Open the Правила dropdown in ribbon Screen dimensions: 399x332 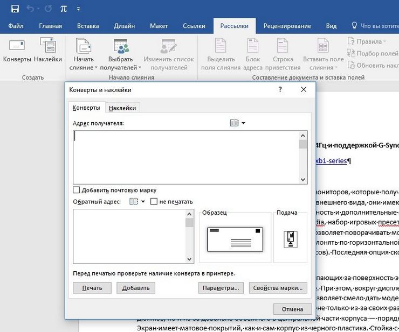367,41
